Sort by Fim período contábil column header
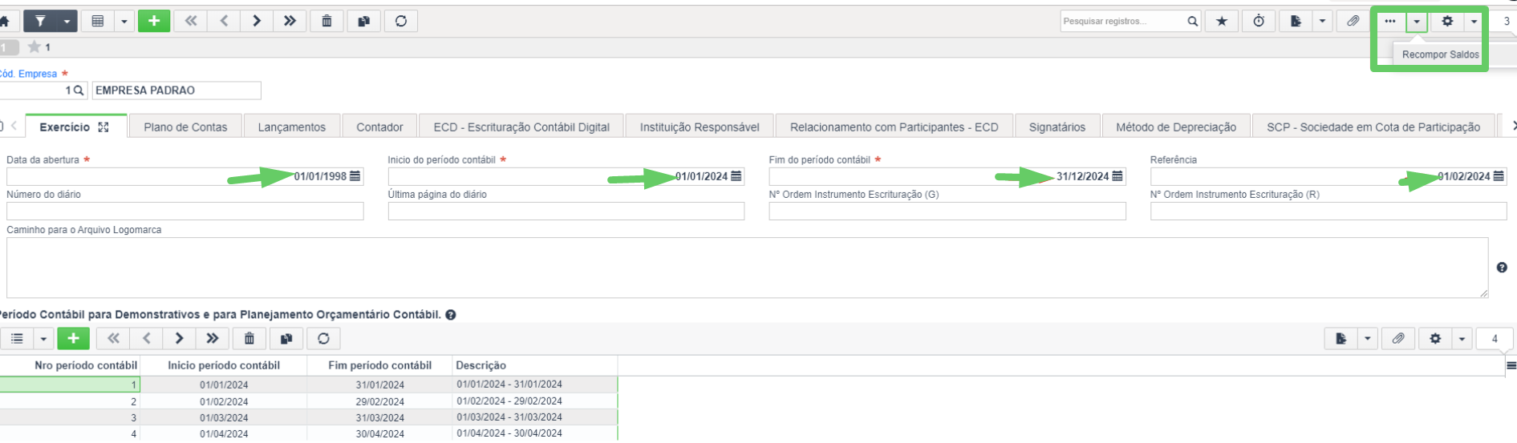This screenshot has height=443, width=1517. click(379, 365)
